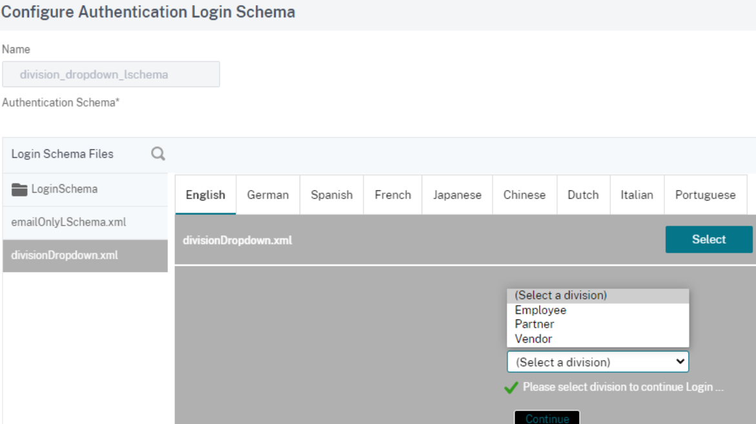
Task: Switch to the German tab
Action: (x=268, y=195)
